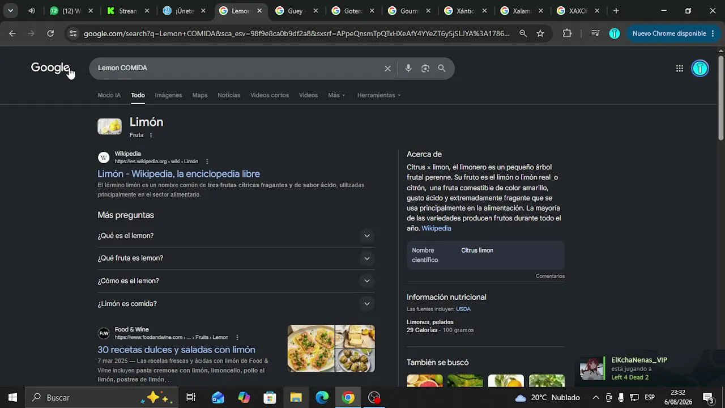Expand the tab search dropdown
725x408 pixels.
coord(10,11)
